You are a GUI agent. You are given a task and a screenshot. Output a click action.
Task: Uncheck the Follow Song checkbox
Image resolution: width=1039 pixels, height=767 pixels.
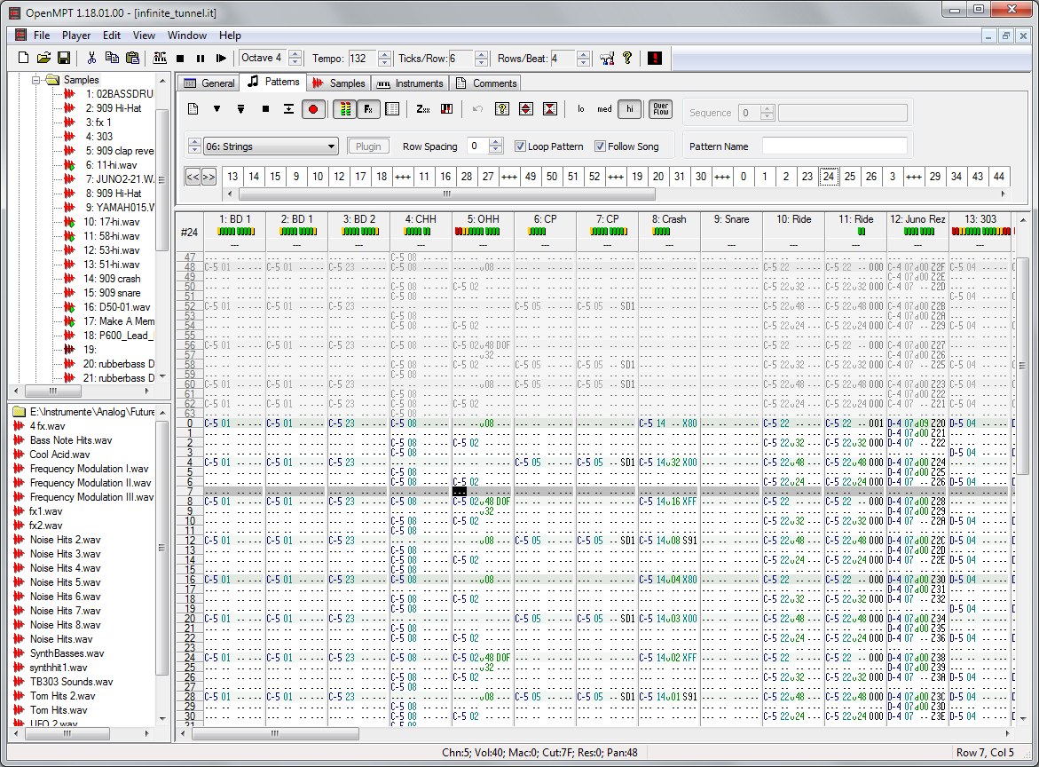pos(601,146)
